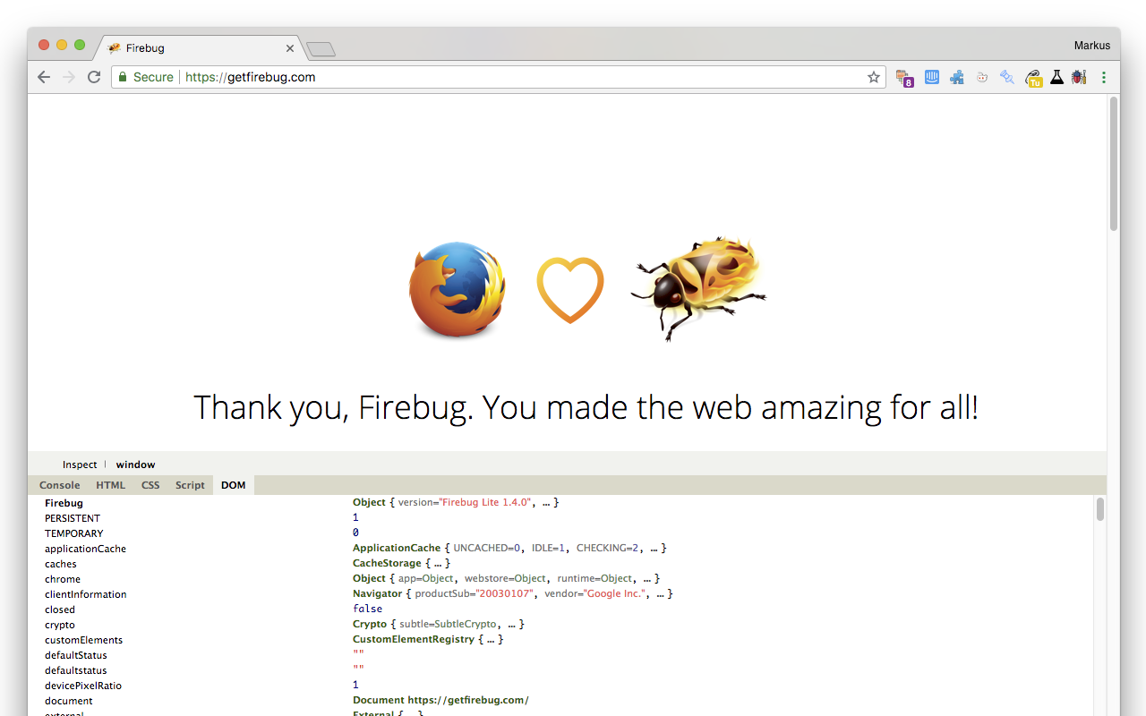Switch to the Console panel
This screenshot has height=716, width=1146.
point(60,485)
